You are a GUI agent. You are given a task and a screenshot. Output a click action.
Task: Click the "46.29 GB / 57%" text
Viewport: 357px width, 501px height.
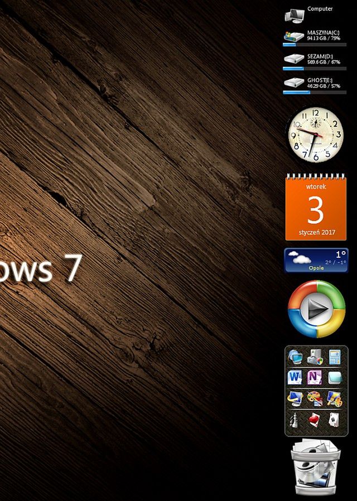(x=324, y=86)
